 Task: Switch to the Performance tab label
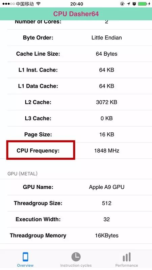tap(127, 265)
